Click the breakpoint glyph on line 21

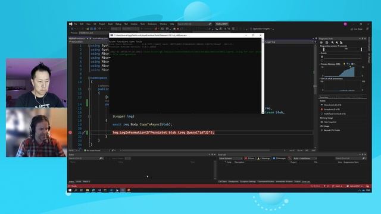pos(70,133)
